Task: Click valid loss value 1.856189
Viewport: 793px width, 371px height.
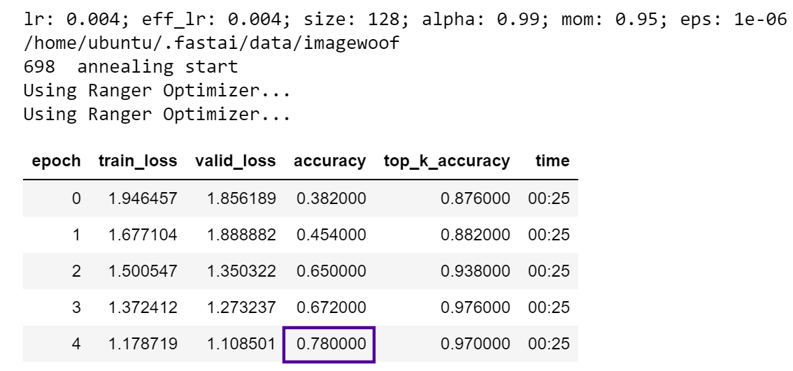Action: click(x=242, y=198)
